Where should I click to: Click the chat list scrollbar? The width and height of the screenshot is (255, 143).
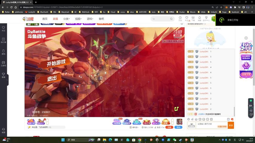[234, 111]
